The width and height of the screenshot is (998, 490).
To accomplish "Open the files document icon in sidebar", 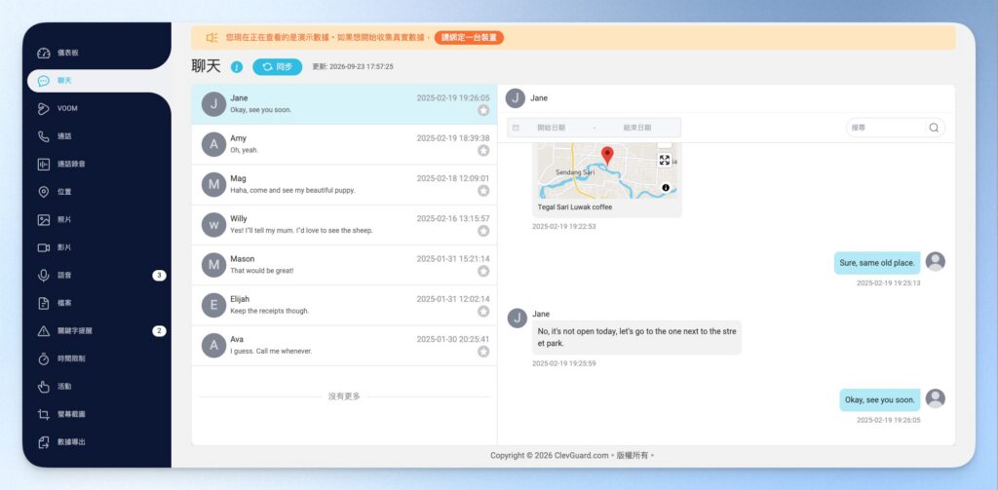I will coord(43,303).
